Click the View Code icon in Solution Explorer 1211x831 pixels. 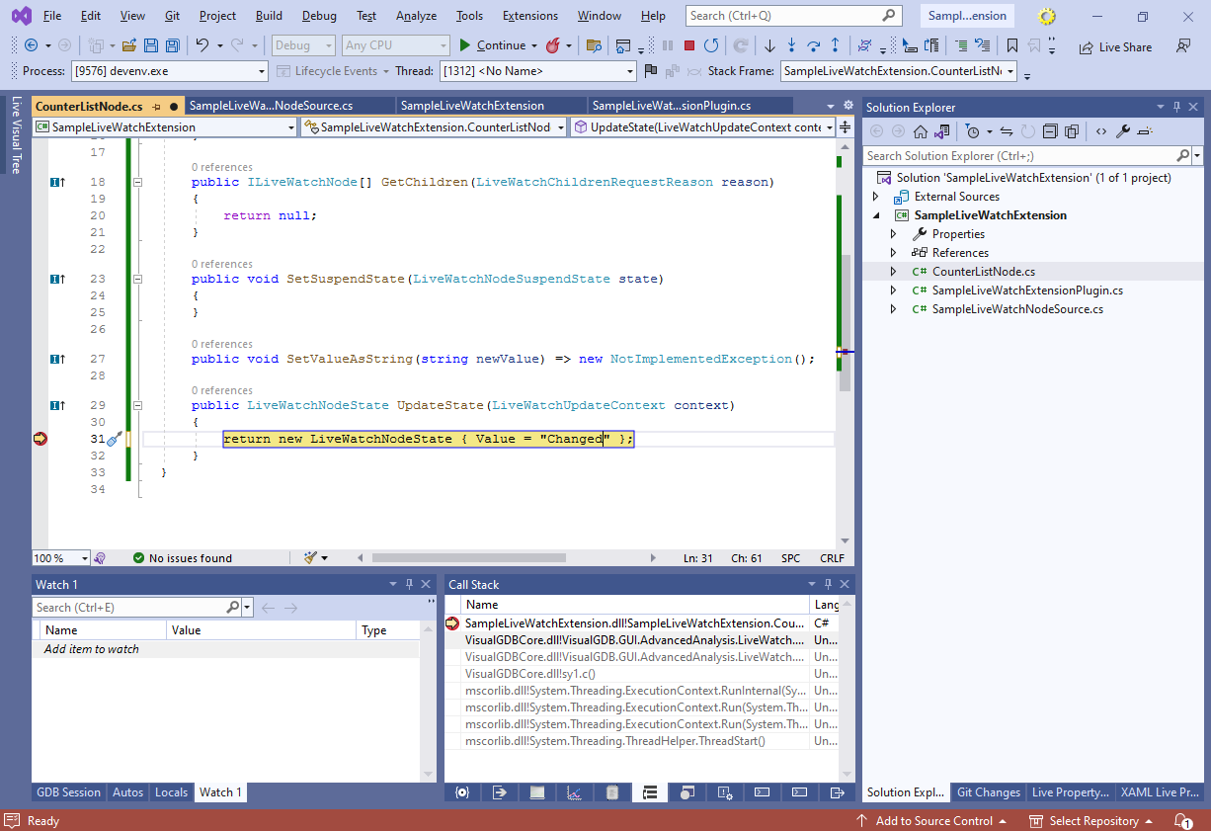tap(1101, 131)
